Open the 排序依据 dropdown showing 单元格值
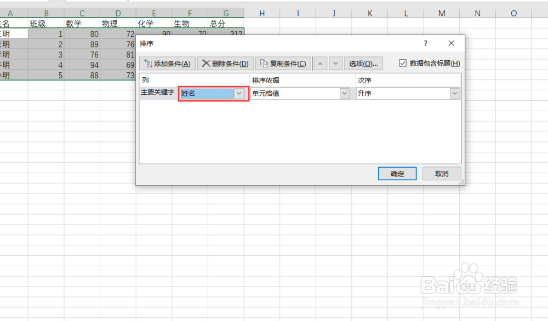This screenshot has width=548, height=321. [344, 93]
